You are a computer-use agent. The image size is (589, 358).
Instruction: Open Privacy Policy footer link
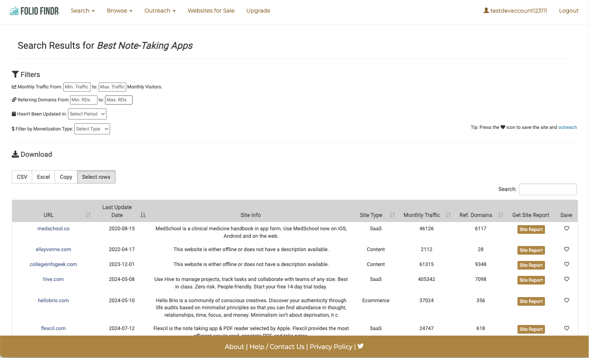click(331, 347)
